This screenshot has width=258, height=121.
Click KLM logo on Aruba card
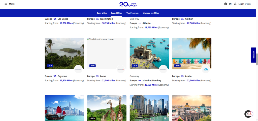tap(206, 69)
